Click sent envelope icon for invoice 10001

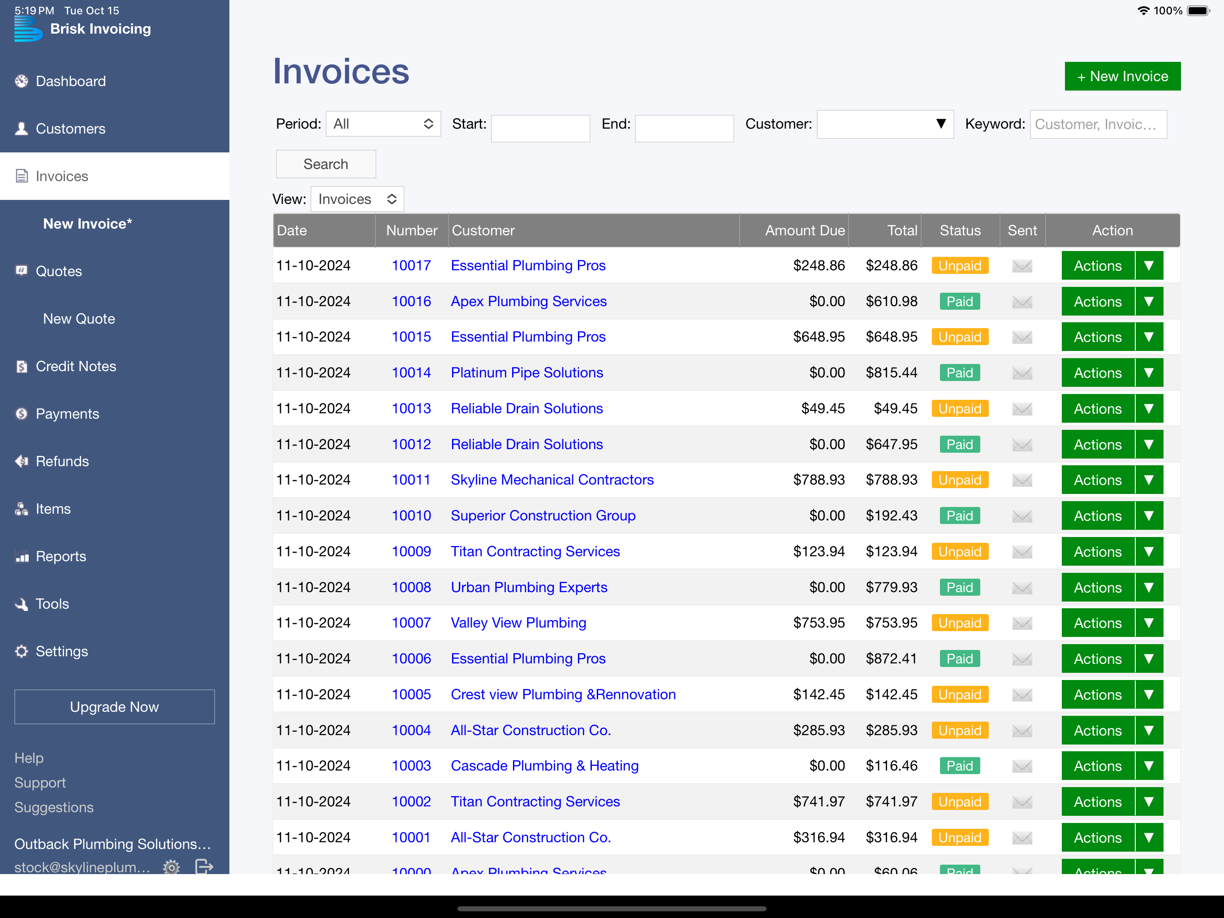(x=1022, y=838)
